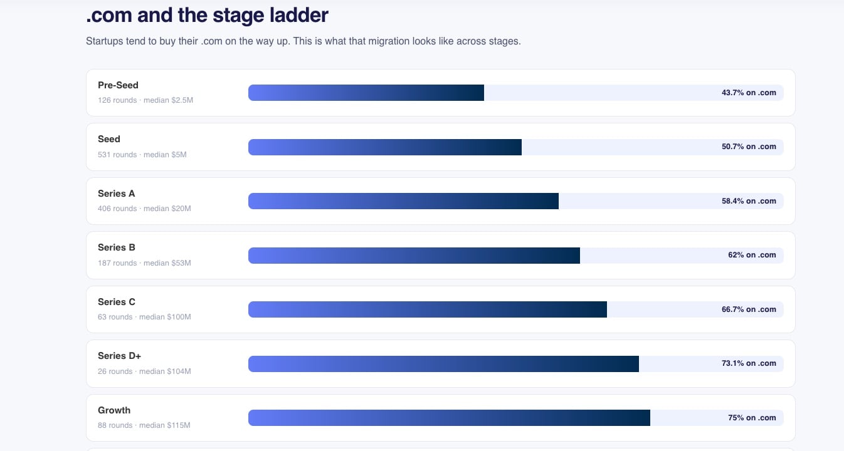Click Series A filled bar
The image size is (844, 451).
[403, 201]
